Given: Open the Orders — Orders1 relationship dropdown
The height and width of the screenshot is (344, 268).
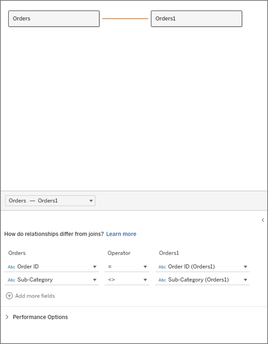Looking at the screenshot, I should (50, 200).
